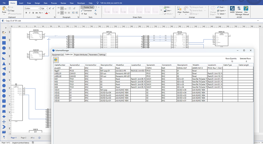
Task: Switch to Project Attributes tab
Action: pos(81,55)
